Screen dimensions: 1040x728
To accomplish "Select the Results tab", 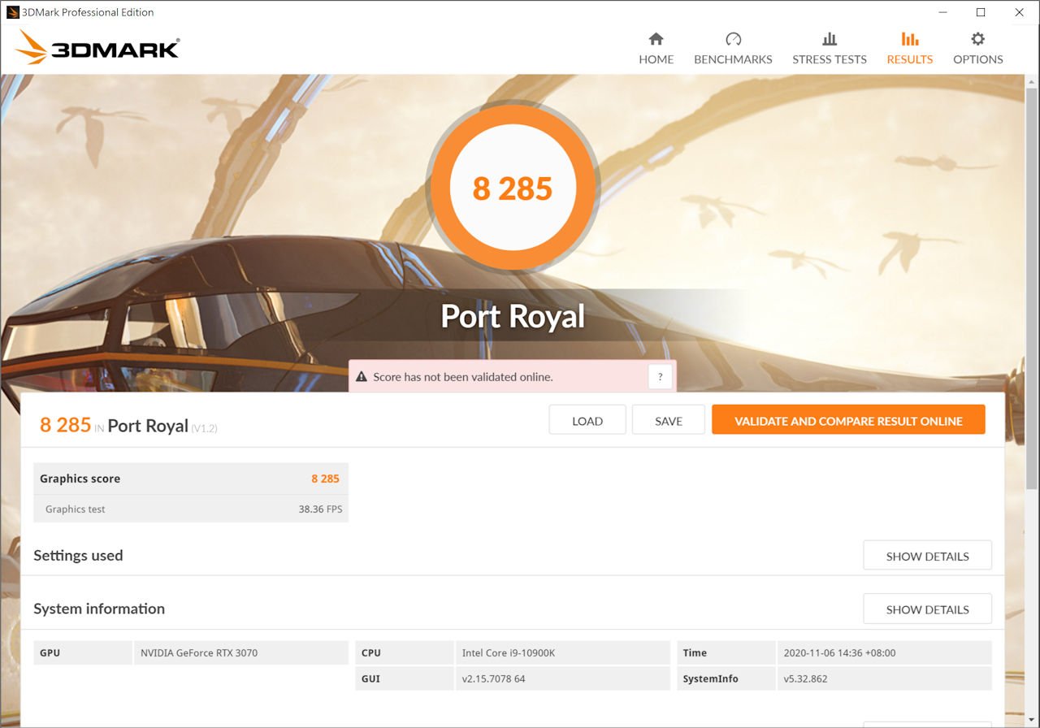I will click(x=910, y=49).
